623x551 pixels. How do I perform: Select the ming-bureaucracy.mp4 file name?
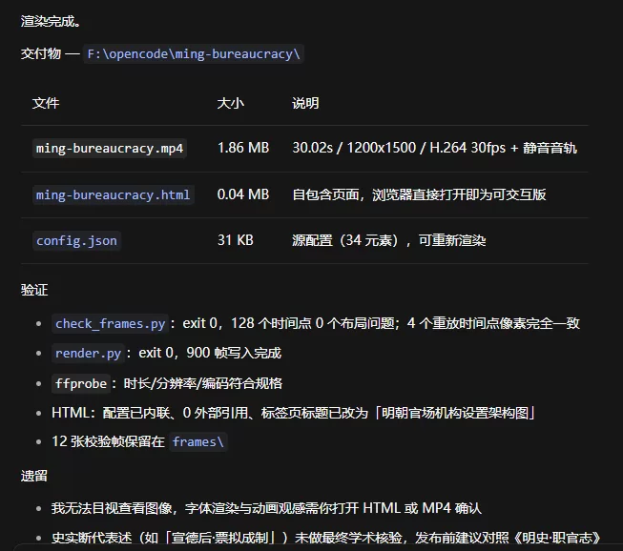(x=110, y=149)
